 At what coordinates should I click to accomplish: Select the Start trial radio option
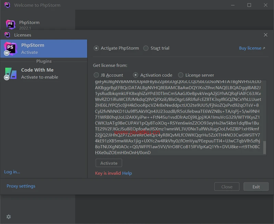coord(146,48)
